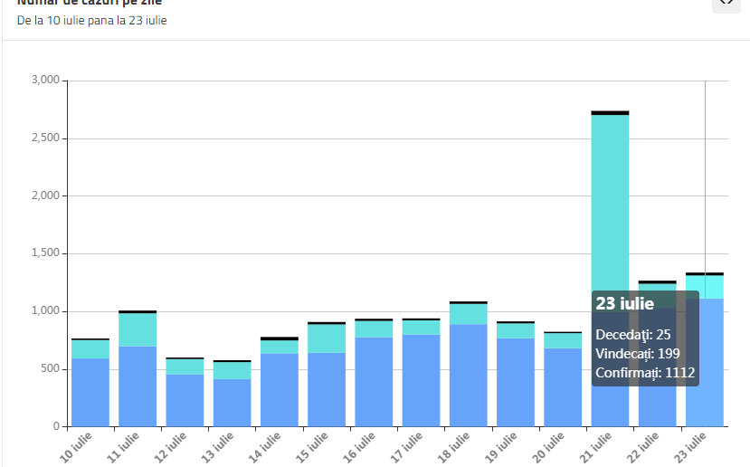Click the blue confirmed segment for 18 iulie
The image size is (750, 467).
click(468, 375)
